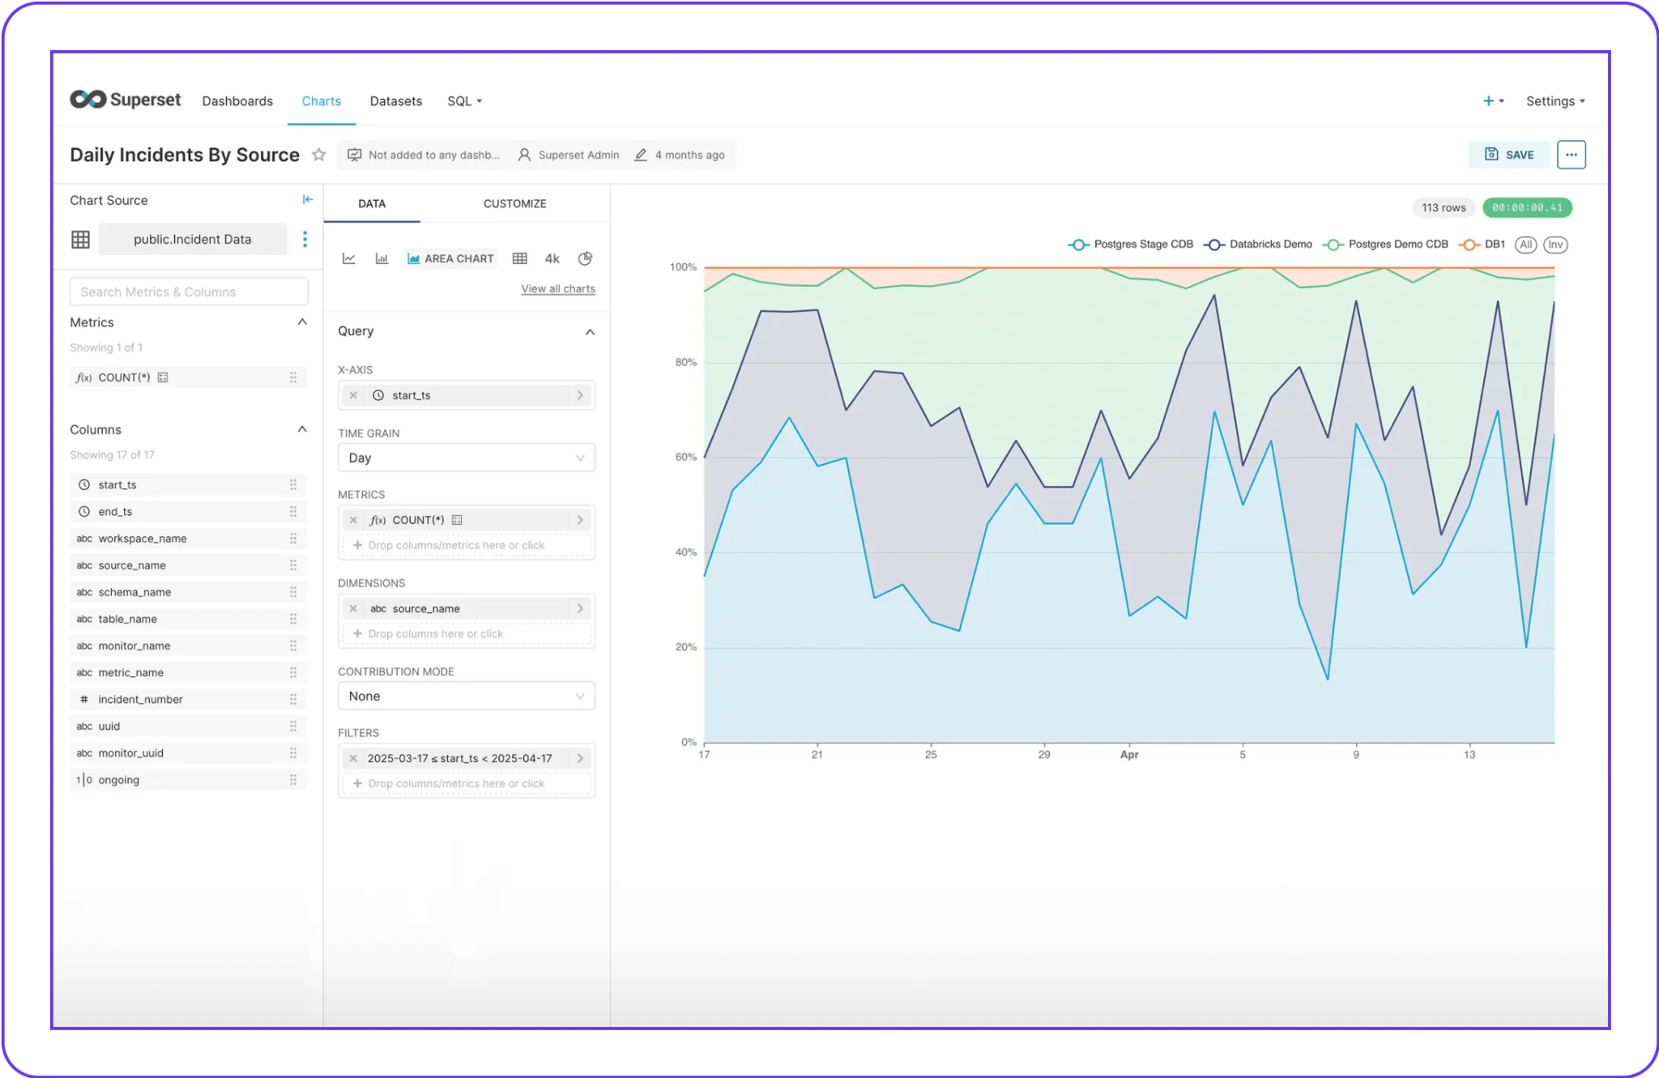
Task: Collapse the Metrics section chevron
Action: tap(301, 322)
